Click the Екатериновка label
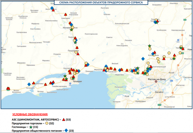The height and width of the screenshot is (133, 193). pos(22,32)
